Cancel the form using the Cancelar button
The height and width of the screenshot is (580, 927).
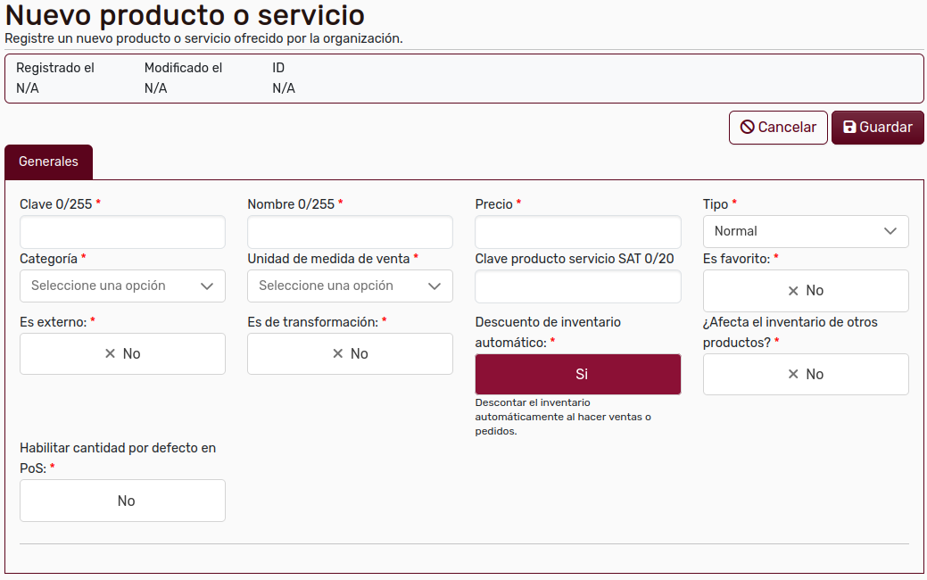(778, 127)
